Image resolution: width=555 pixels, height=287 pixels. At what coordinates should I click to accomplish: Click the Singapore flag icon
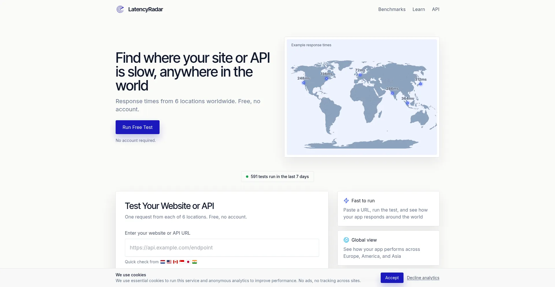(182, 262)
